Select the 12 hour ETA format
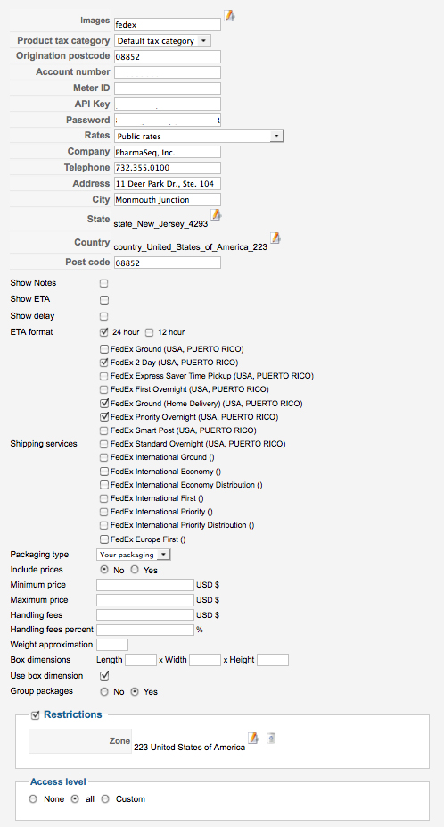 coord(149,332)
